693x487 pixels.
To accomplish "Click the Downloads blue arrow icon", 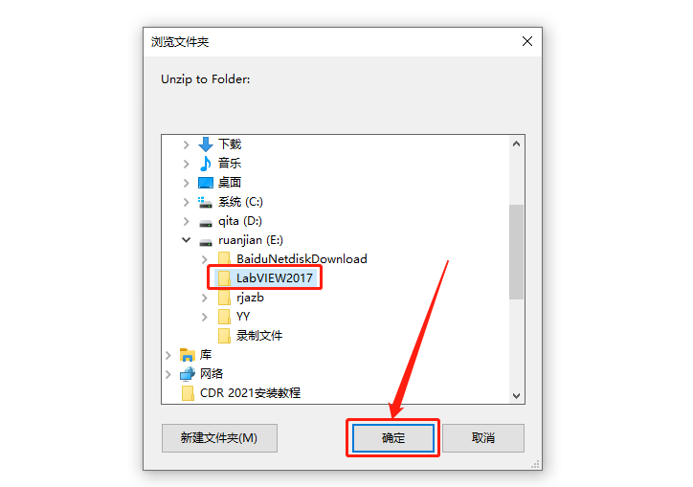I will pyautogui.click(x=206, y=144).
